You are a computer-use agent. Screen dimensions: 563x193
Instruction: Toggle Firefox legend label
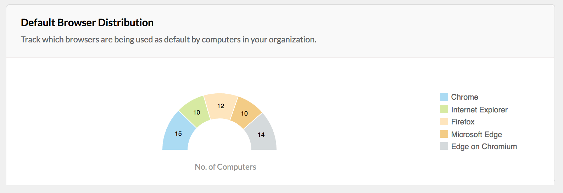[462, 122]
